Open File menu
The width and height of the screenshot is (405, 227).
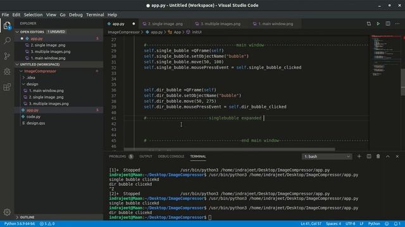(5, 15)
